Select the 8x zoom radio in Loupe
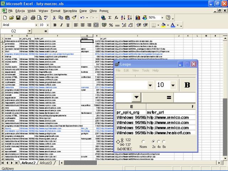 click(164, 141)
